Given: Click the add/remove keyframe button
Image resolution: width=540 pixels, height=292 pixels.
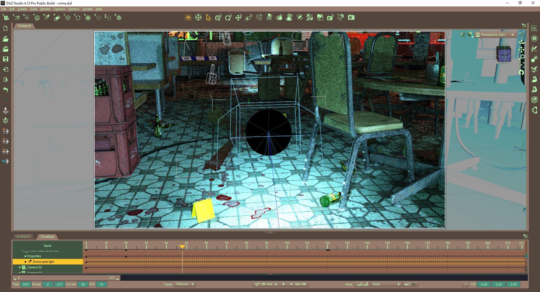Looking at the screenshot, I should coord(363,284).
